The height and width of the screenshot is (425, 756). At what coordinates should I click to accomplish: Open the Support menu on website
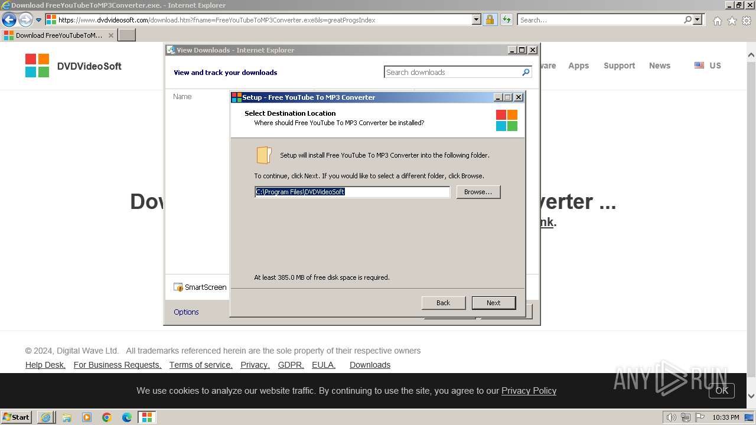[x=619, y=66]
